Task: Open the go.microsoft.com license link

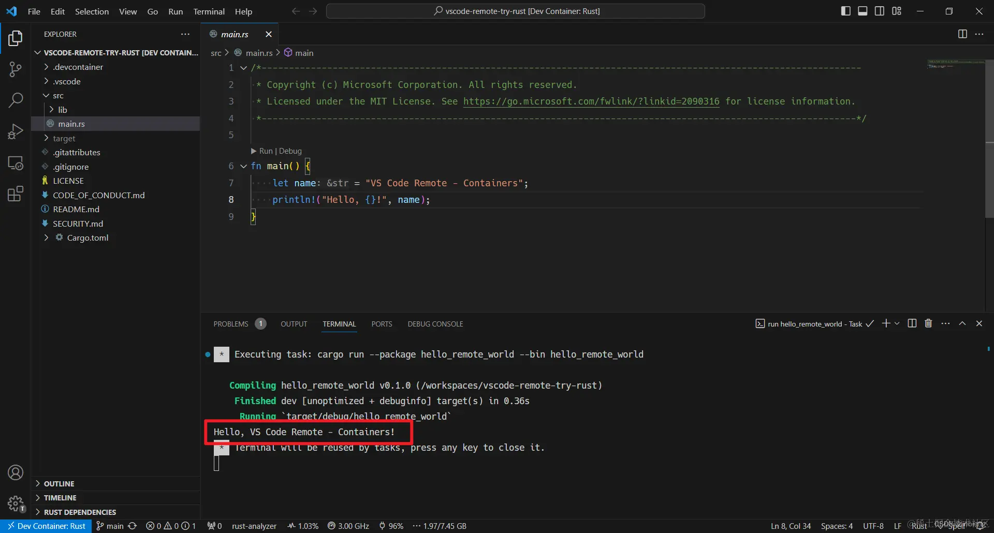Action: (x=591, y=101)
